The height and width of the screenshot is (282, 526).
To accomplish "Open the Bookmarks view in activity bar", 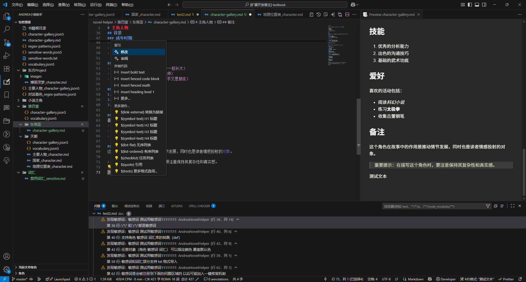I will (7, 95).
